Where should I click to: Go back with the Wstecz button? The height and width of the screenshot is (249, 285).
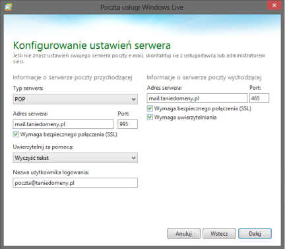click(x=219, y=234)
